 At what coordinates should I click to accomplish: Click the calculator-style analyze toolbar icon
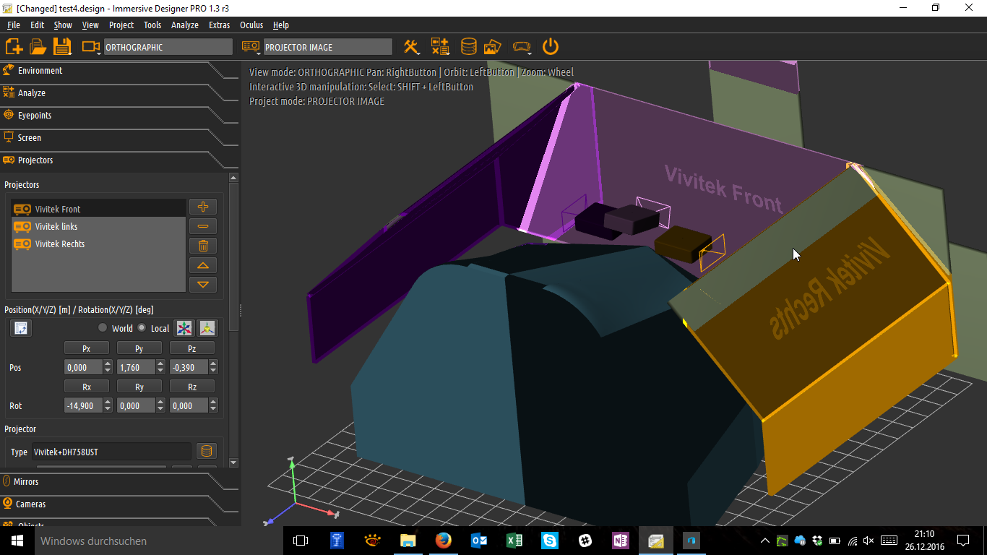click(440, 47)
